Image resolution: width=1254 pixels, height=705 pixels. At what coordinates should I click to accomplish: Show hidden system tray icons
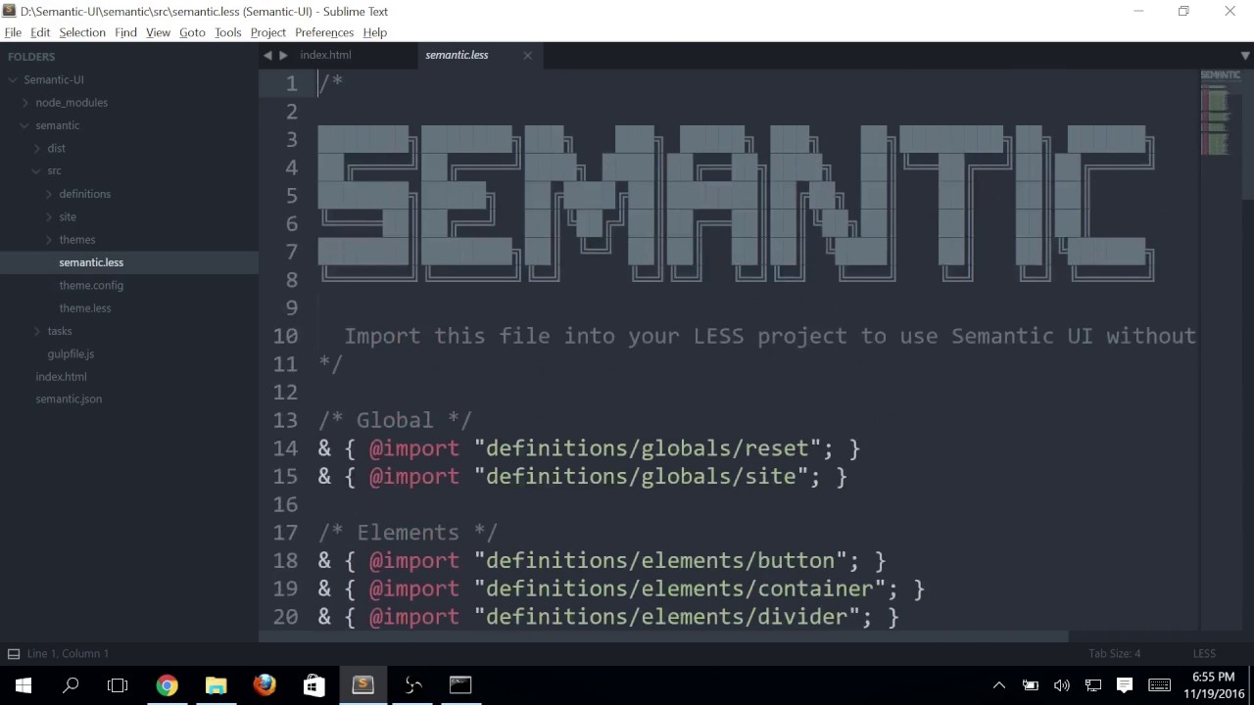point(998,685)
